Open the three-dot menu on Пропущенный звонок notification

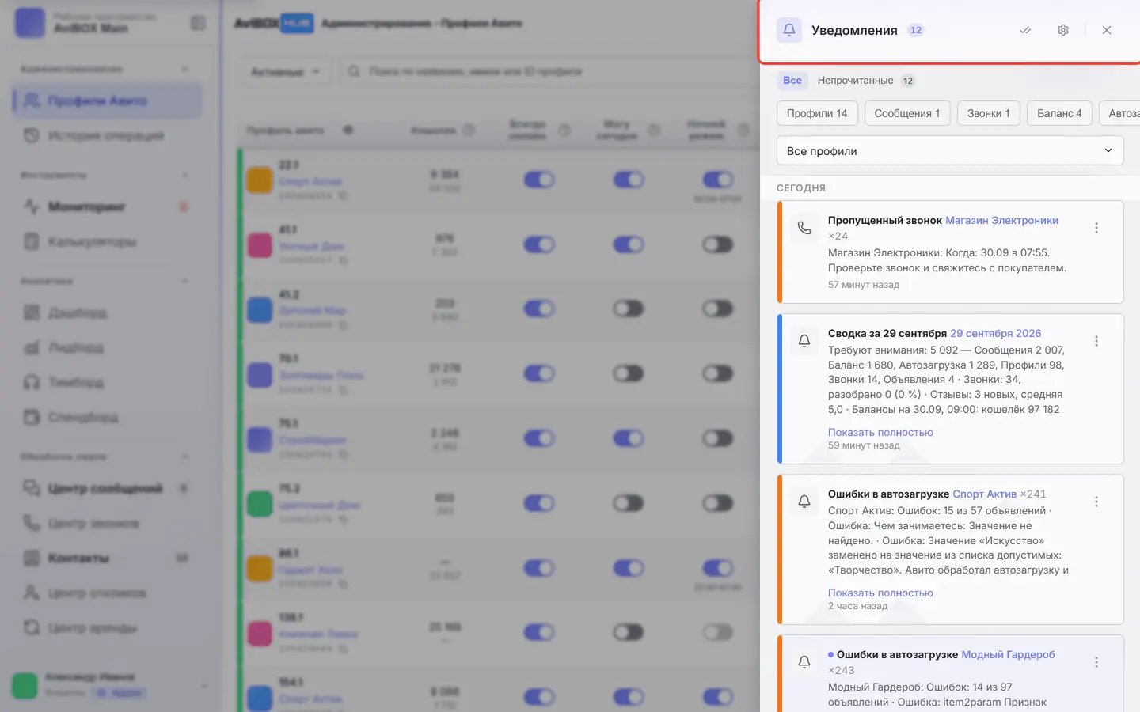point(1096,228)
